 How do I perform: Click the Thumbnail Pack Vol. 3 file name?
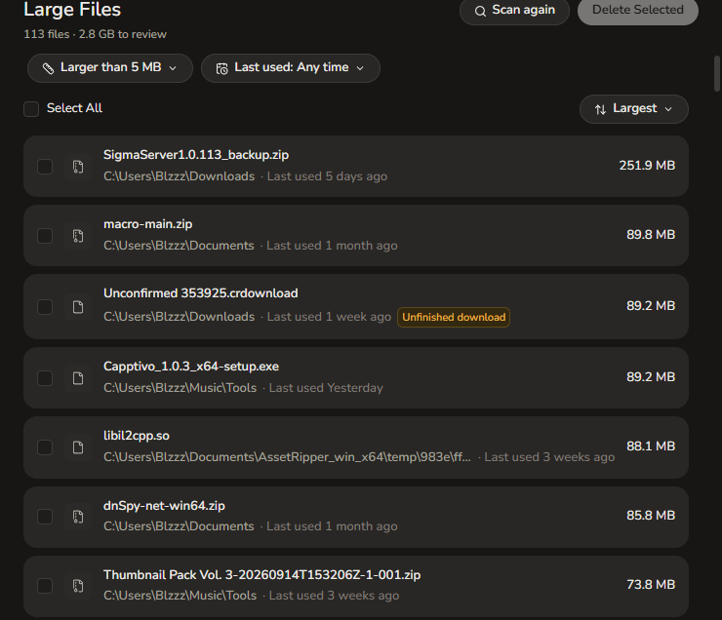coord(262,575)
